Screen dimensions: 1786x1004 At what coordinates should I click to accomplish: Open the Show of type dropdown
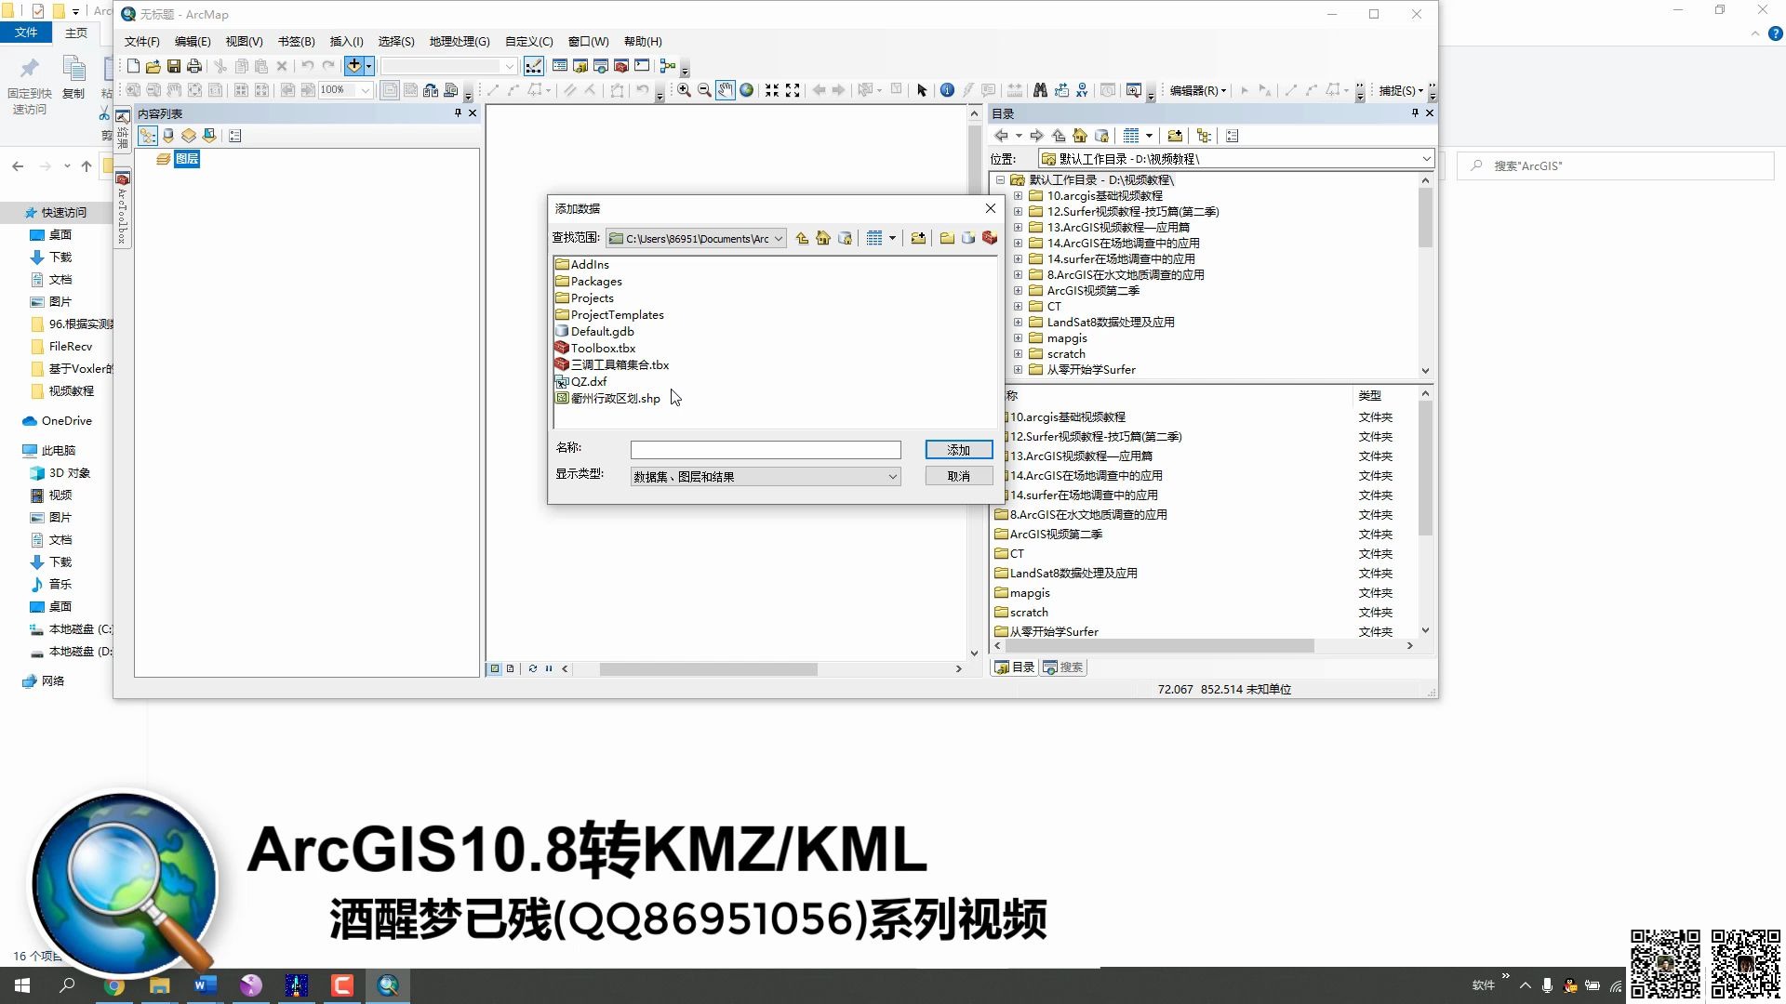click(x=892, y=477)
